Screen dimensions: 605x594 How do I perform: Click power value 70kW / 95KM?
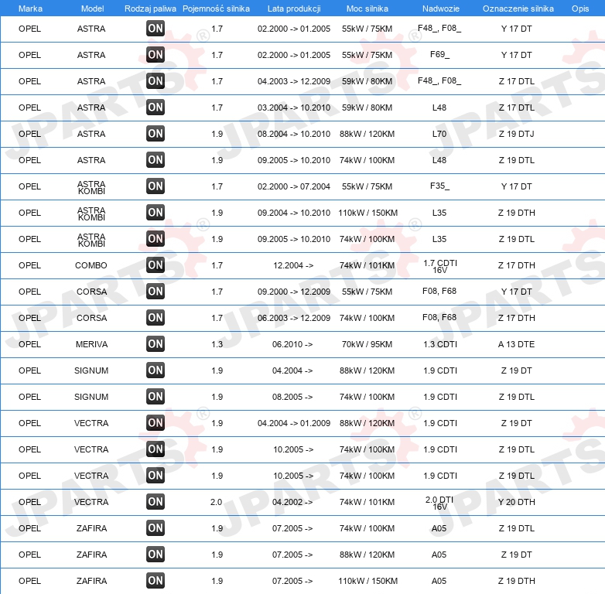pyautogui.click(x=367, y=344)
